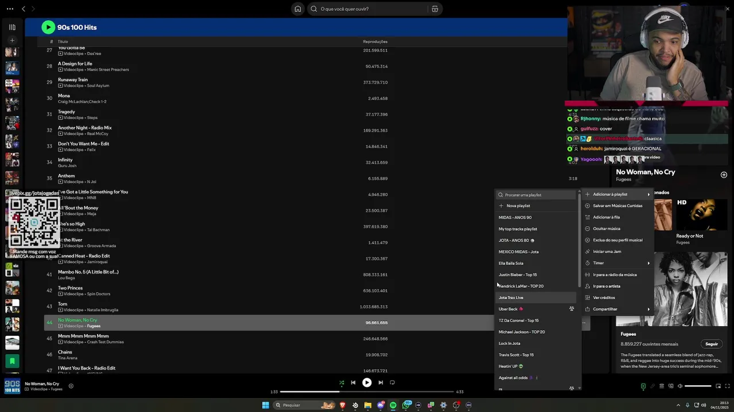Image resolution: width=734 pixels, height=412 pixels.
Task: Open more options dots on track 44
Action: 584,323
